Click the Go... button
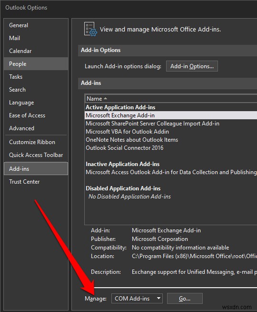 [185, 298]
